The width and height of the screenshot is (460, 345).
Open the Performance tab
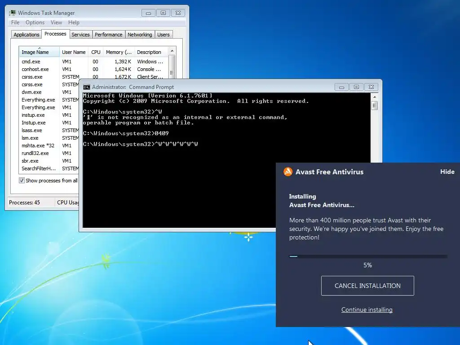109,35
